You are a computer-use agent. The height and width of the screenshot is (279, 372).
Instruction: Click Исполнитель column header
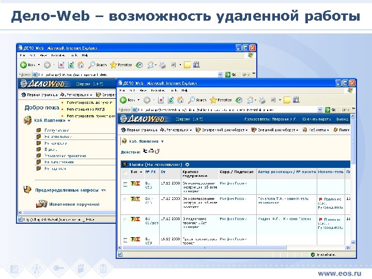tap(331, 172)
